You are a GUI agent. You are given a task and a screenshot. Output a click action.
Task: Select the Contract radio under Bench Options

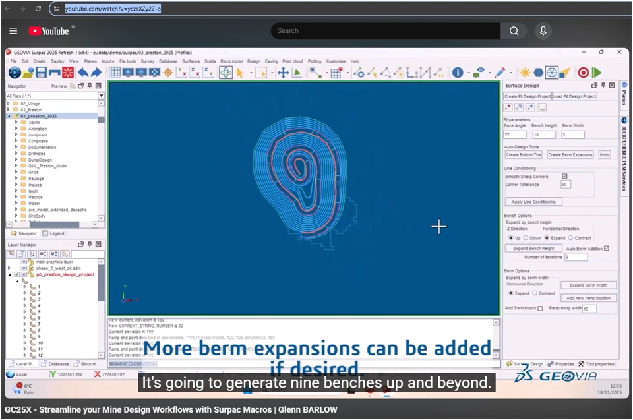coord(570,238)
